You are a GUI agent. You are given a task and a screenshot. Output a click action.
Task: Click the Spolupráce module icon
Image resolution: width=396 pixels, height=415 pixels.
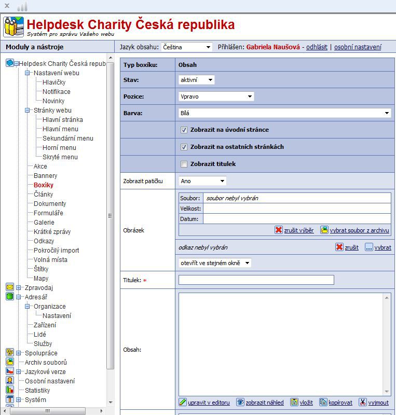(x=10, y=353)
